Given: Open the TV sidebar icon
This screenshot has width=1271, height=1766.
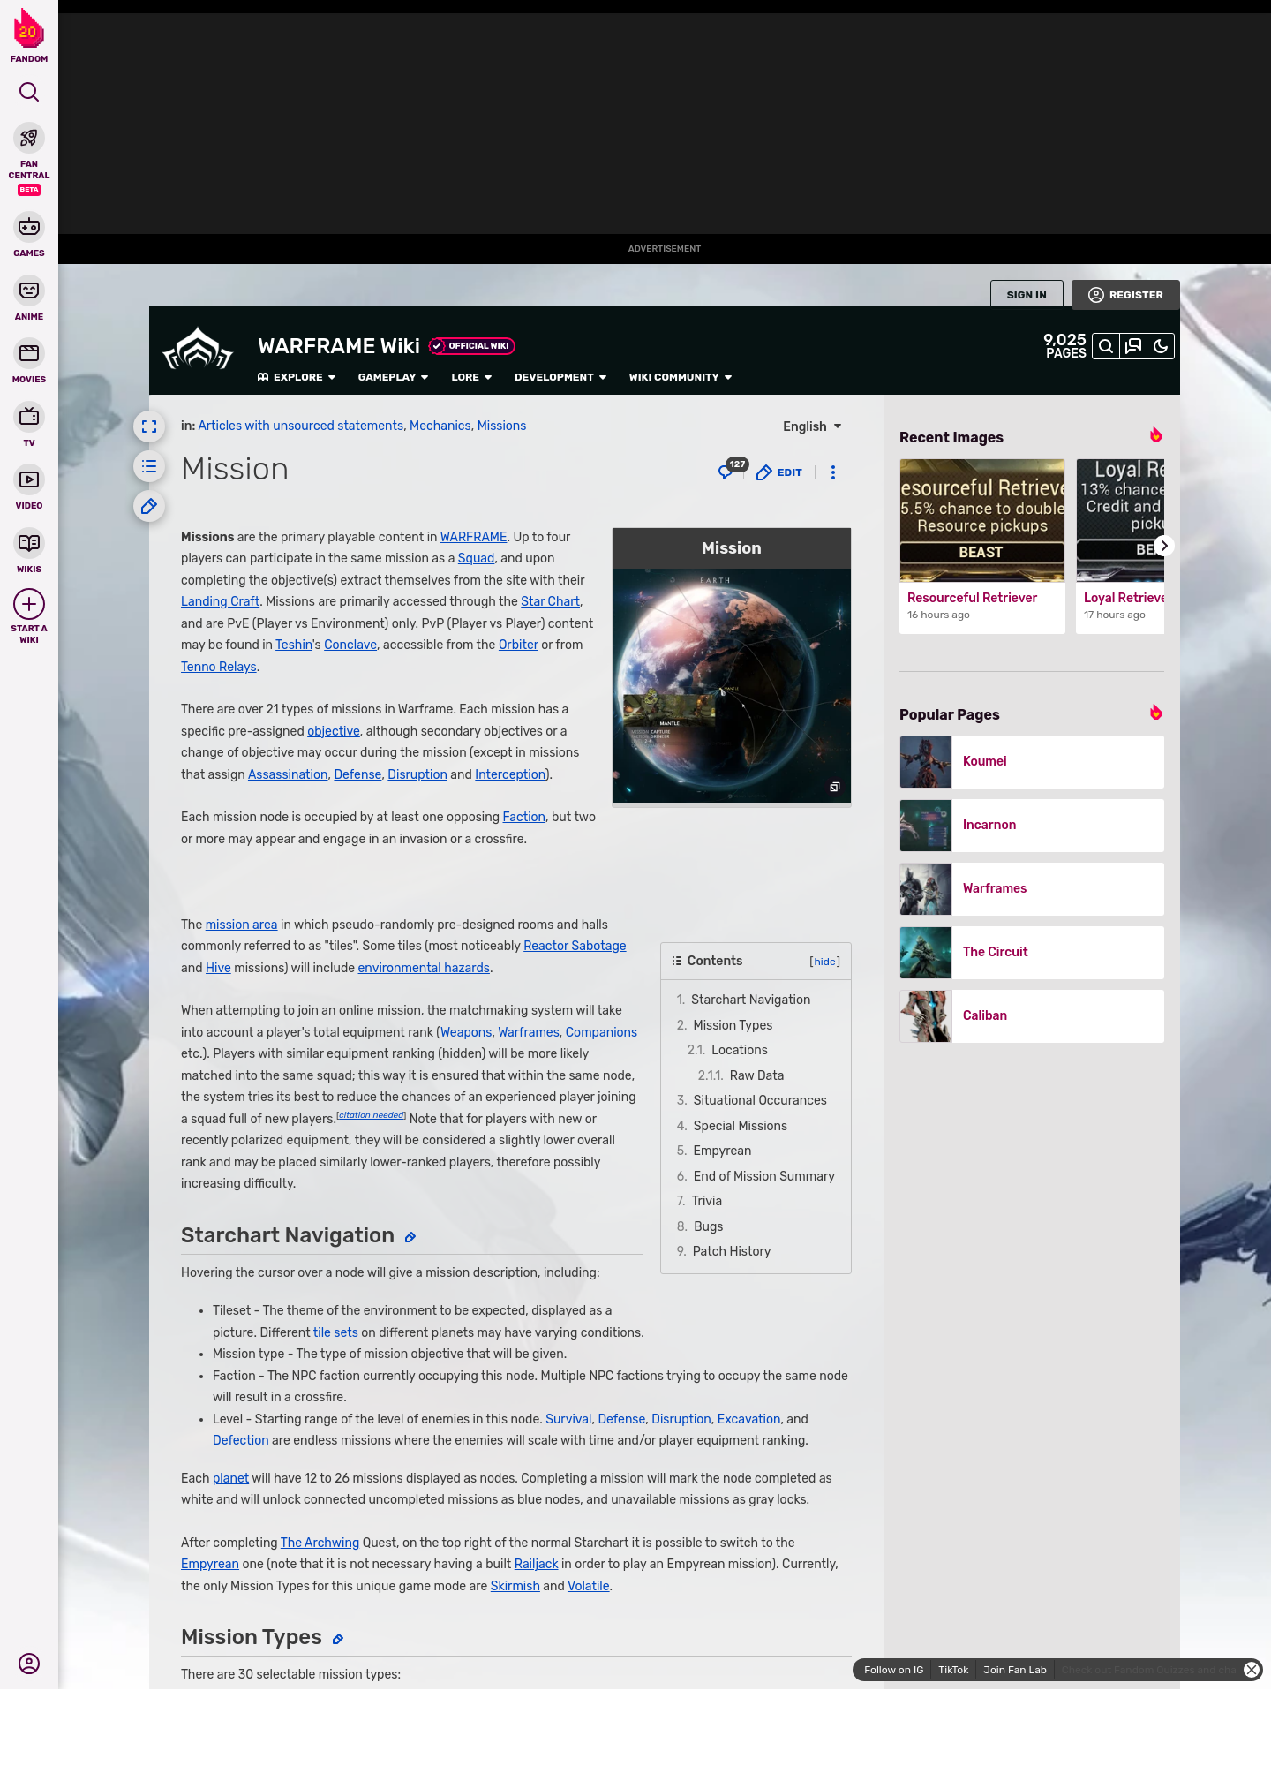Looking at the screenshot, I should [x=29, y=417].
